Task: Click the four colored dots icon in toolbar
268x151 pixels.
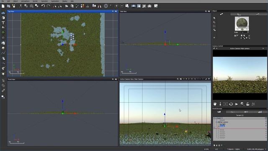Action: point(82,6)
